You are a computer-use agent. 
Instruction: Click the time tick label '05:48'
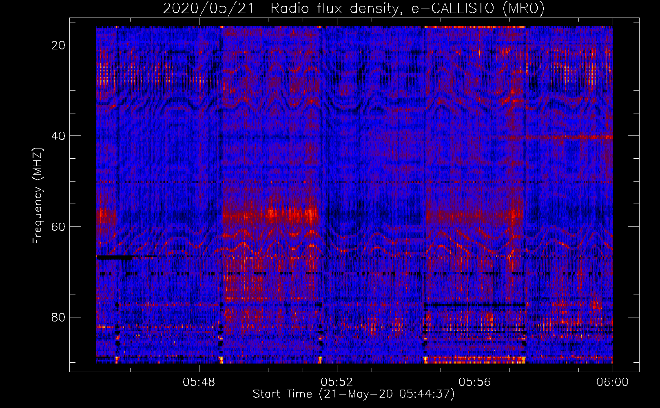199,382
